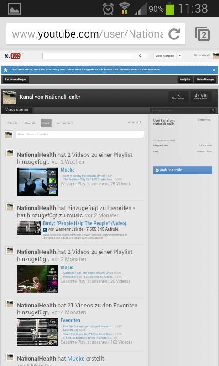Go to YouTube home via the logo

pyautogui.click(x=12, y=56)
